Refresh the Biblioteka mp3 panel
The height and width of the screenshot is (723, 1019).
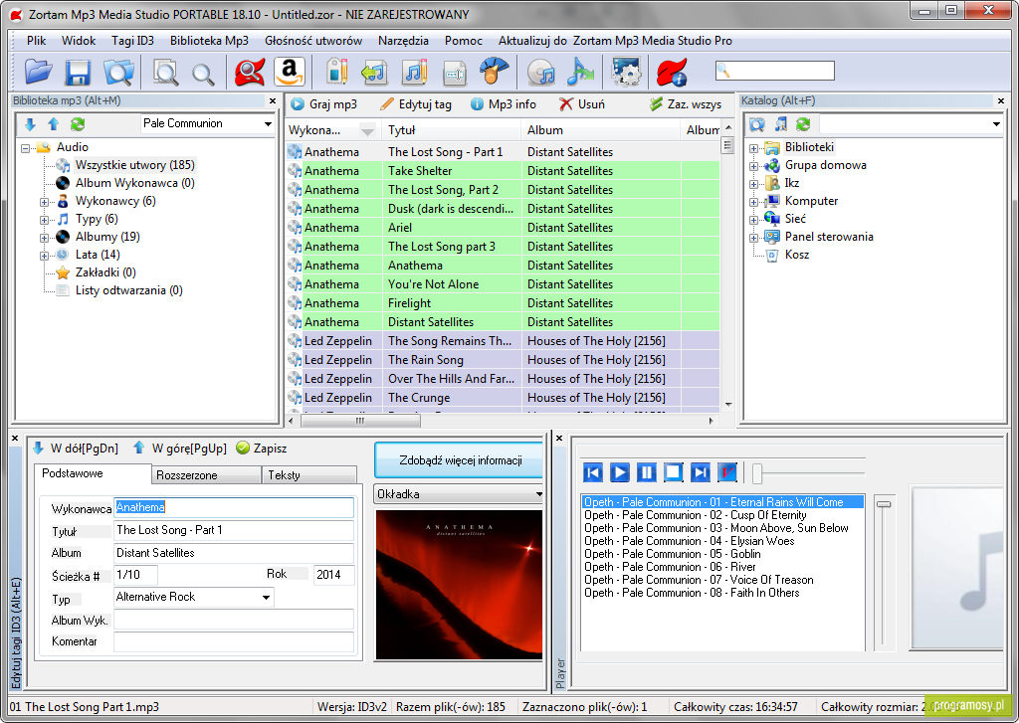[x=78, y=124]
